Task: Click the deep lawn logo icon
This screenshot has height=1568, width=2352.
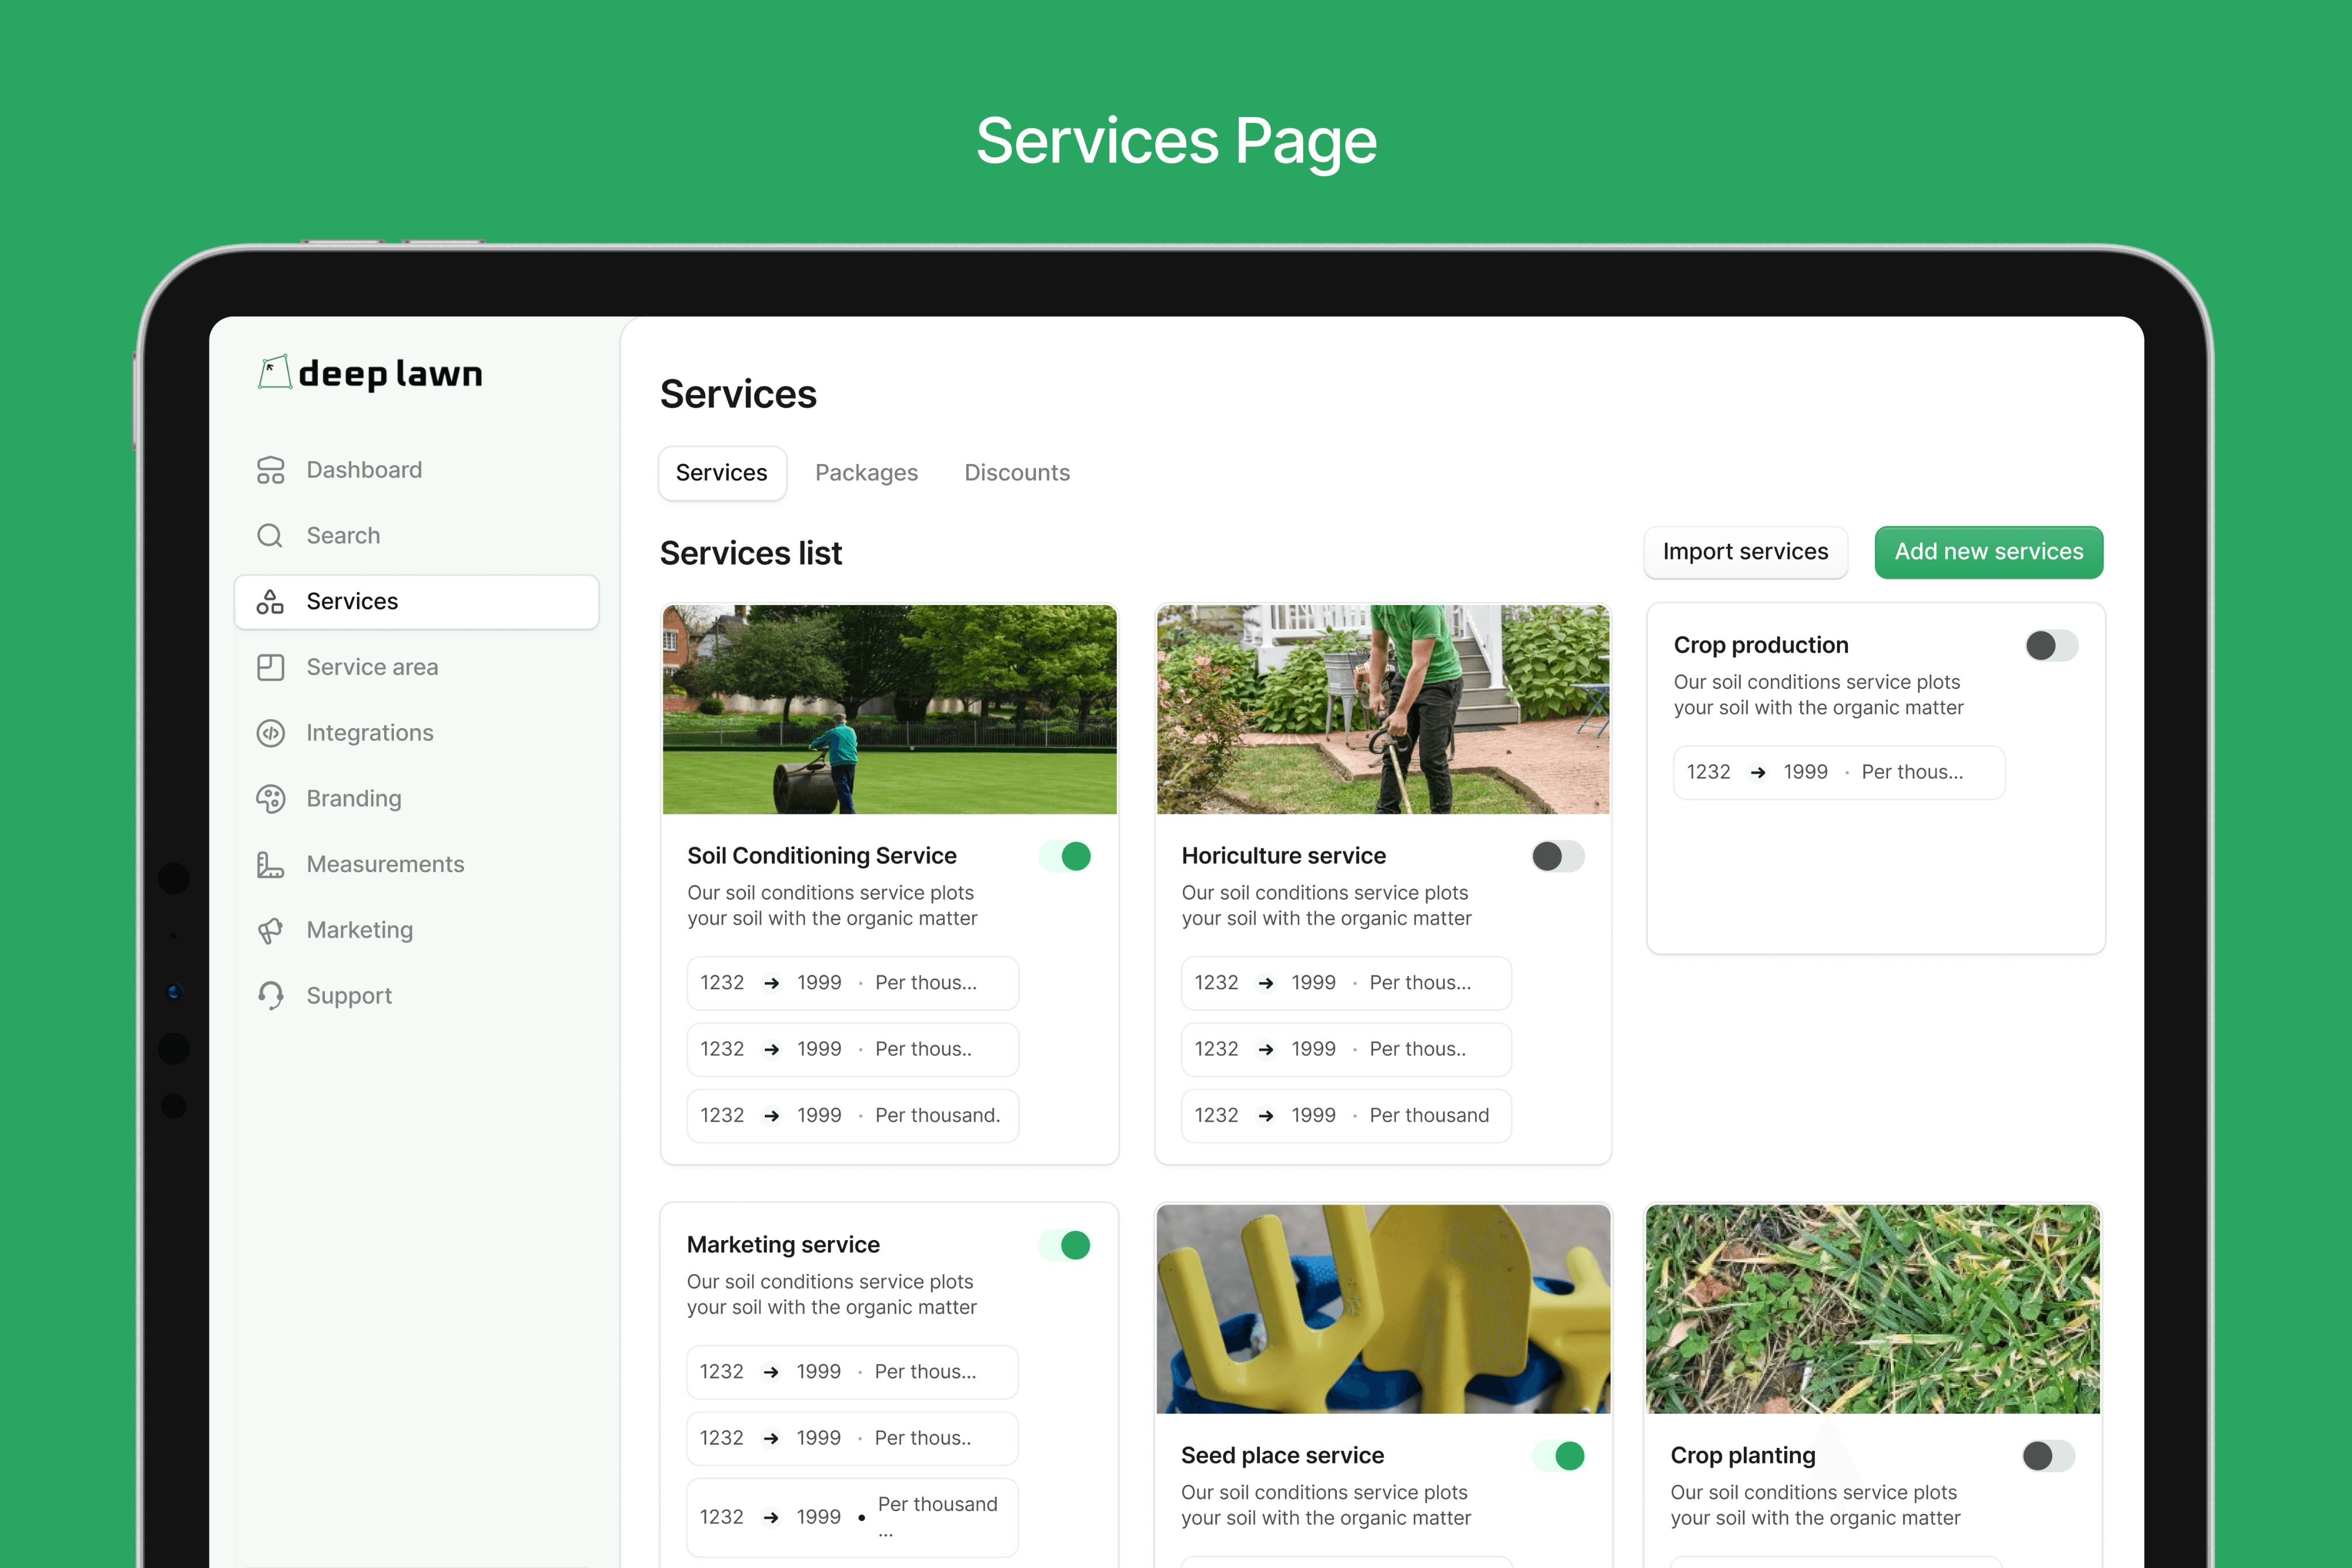Action: coord(274,373)
